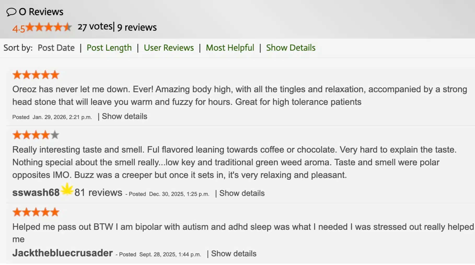Expand details of the Oreoz review
Image resolution: width=475 pixels, height=265 pixels.
pyautogui.click(x=124, y=116)
